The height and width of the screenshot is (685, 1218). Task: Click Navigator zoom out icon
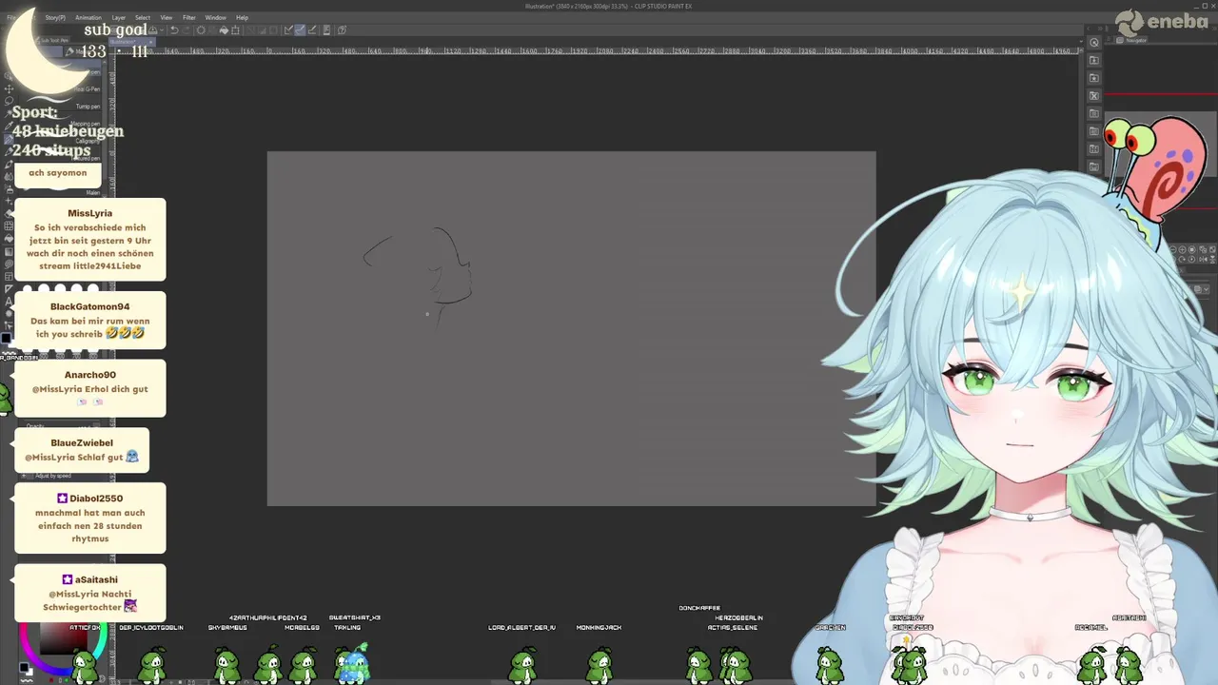point(1175,249)
